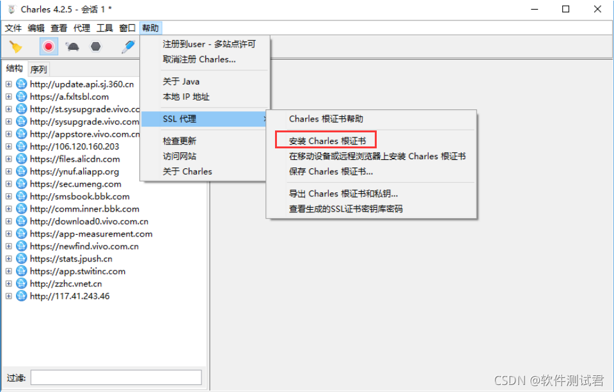The image size is (614, 392).
Task: Expand the https://ynuf.aliapp.org node
Action: pos(8,171)
